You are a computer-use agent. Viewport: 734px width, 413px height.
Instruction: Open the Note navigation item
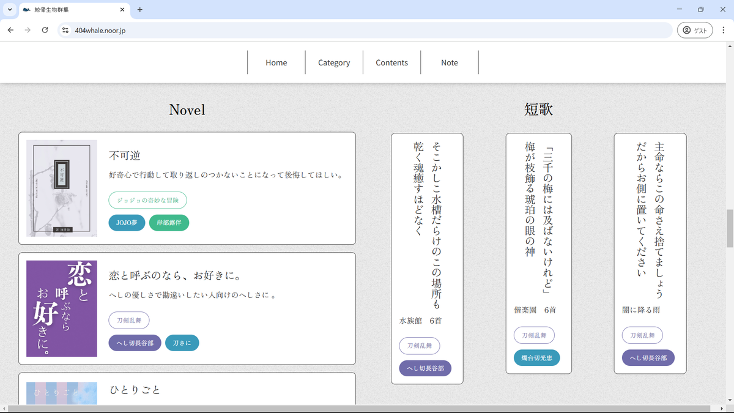pos(449,62)
